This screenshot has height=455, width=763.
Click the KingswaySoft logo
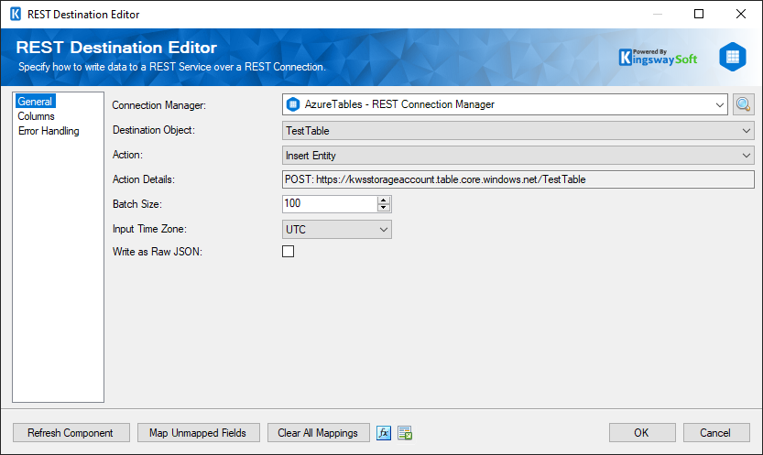click(x=658, y=57)
